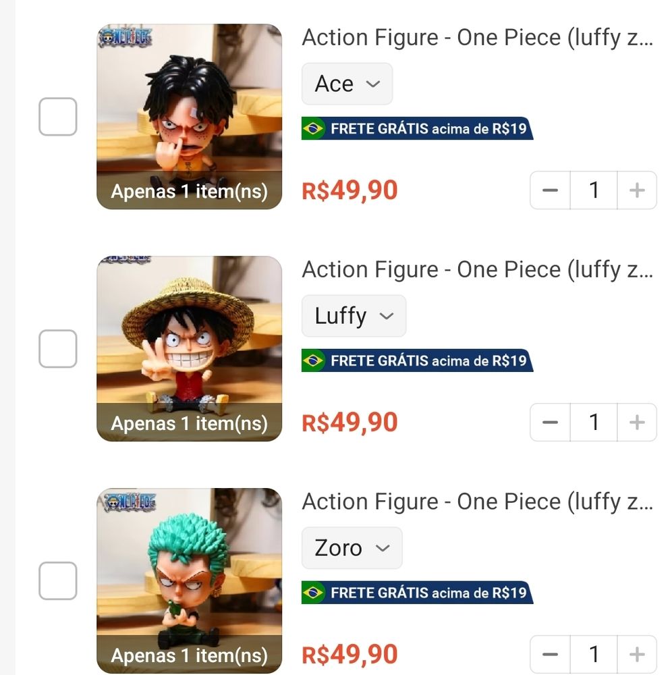
Task: Open product title of the Ace item
Action: pyautogui.click(x=477, y=38)
